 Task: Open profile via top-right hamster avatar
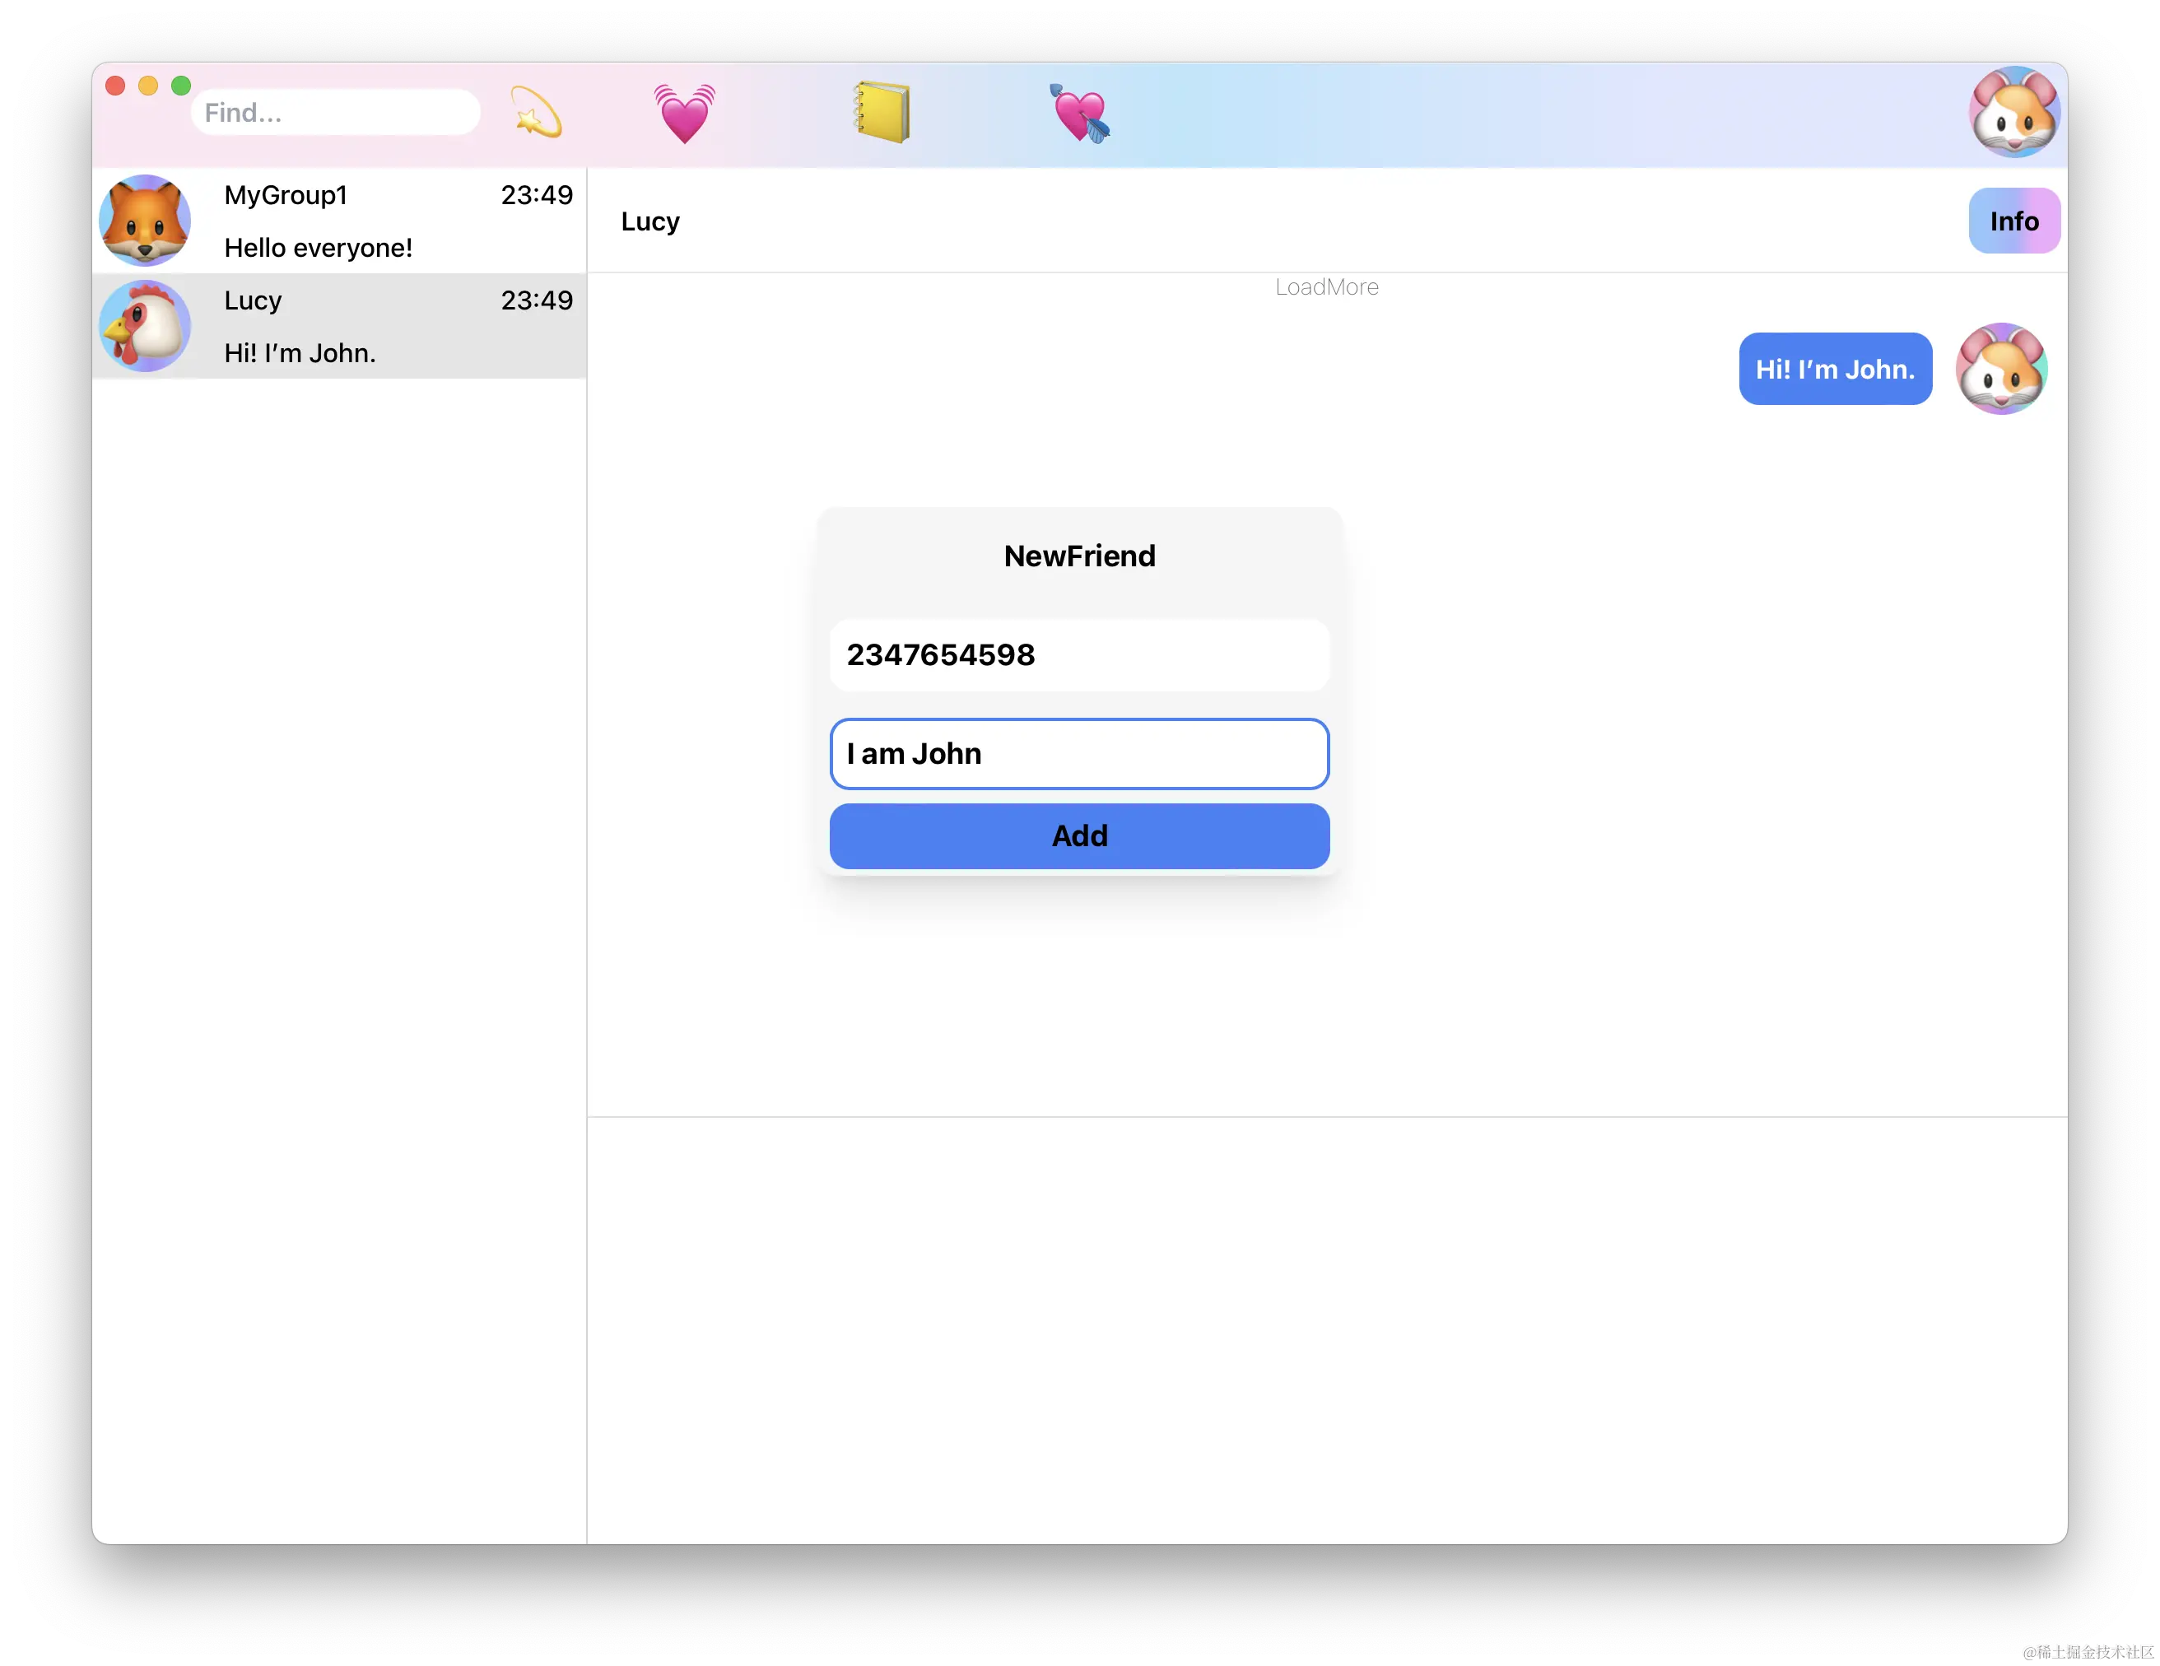(2013, 112)
